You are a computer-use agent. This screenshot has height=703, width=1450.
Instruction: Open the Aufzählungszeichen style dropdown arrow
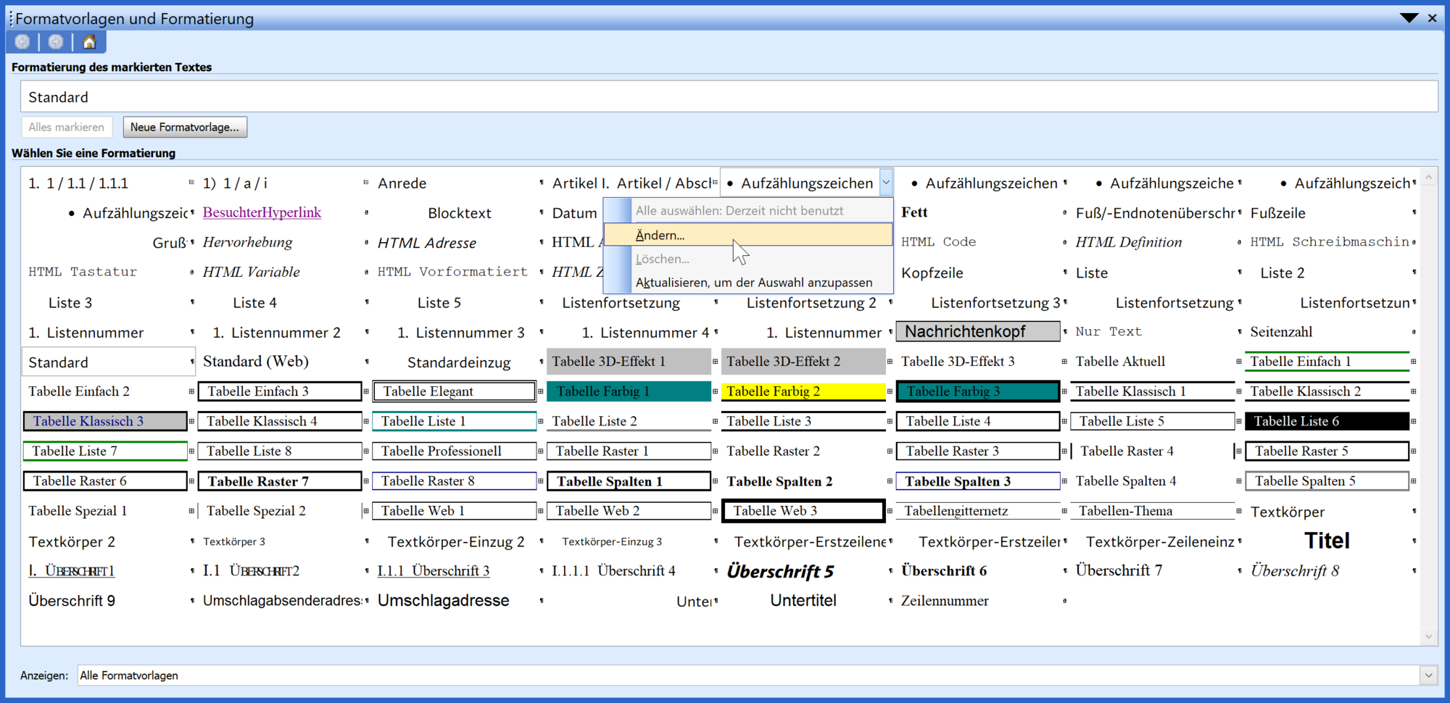(886, 183)
